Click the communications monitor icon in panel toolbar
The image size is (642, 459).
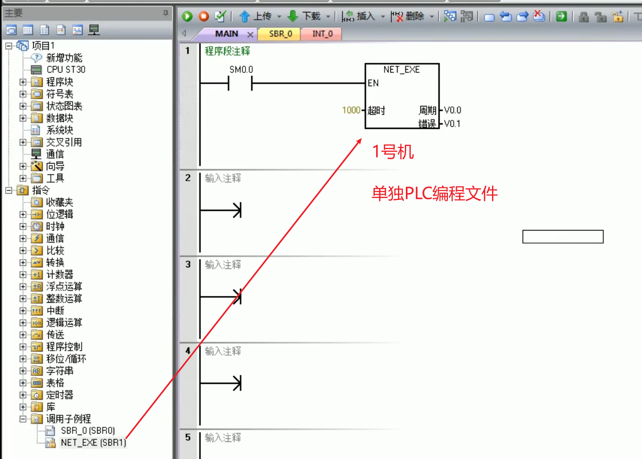(94, 30)
